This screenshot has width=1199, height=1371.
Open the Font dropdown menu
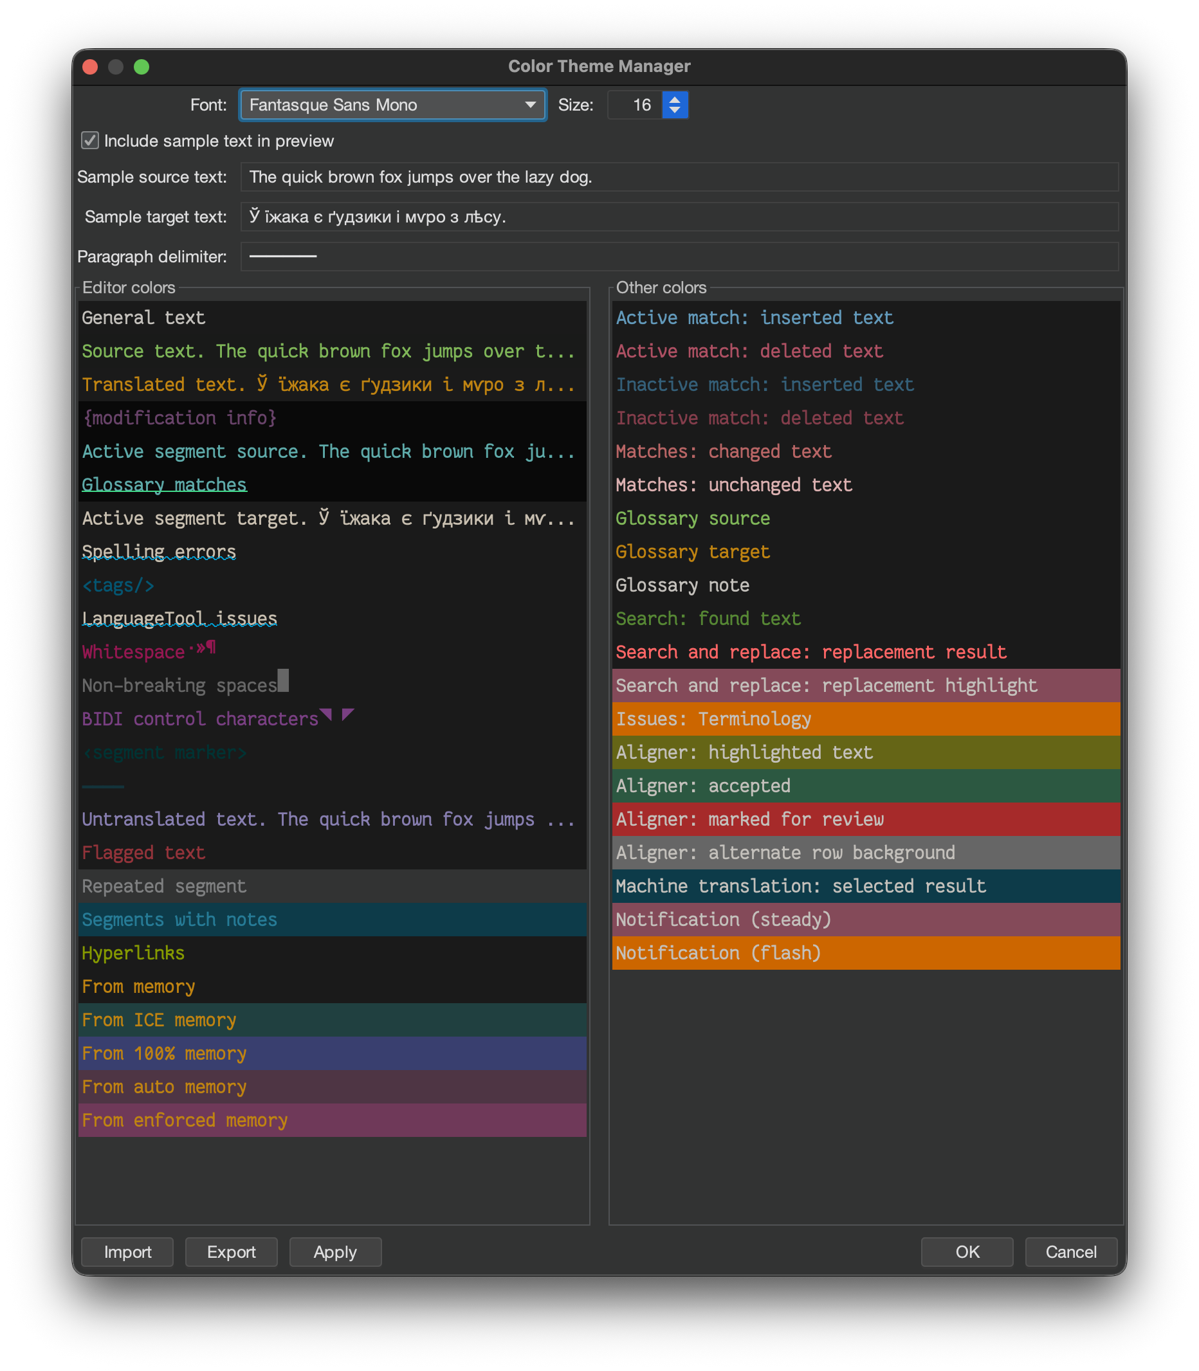coord(393,105)
